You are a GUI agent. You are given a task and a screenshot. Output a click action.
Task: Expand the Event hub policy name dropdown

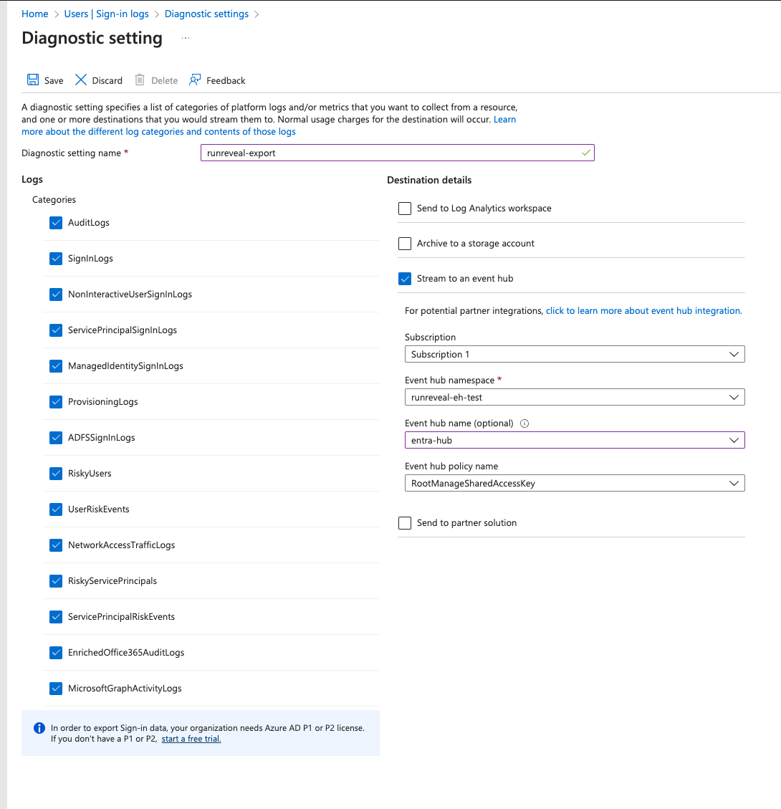(x=574, y=484)
